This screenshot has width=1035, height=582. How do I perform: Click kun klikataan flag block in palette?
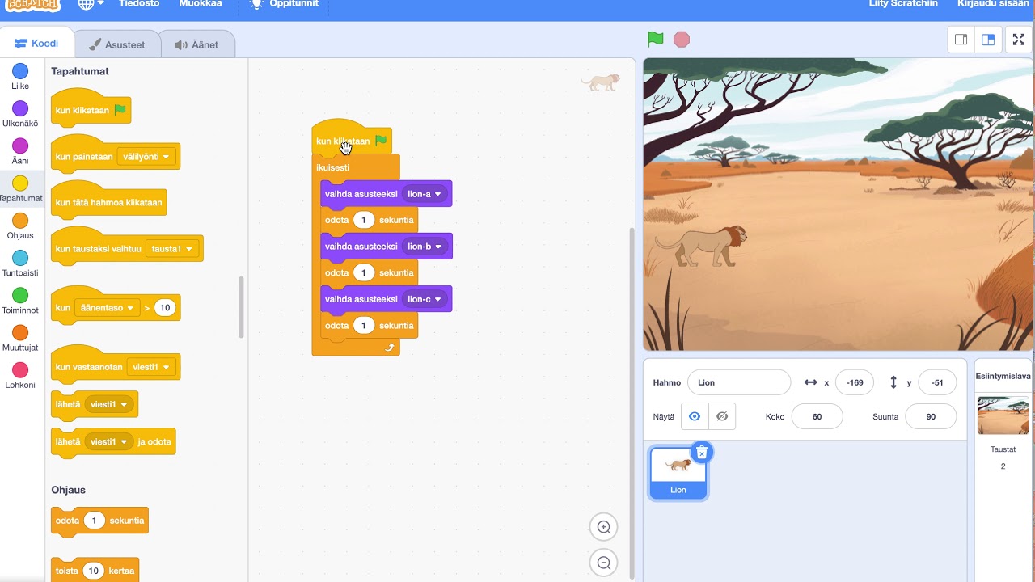(x=91, y=108)
